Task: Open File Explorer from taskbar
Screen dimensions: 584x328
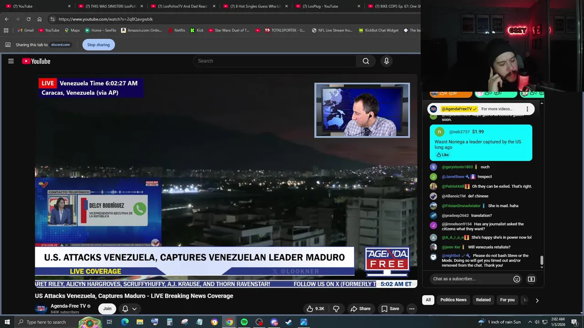Action: [x=140, y=322]
